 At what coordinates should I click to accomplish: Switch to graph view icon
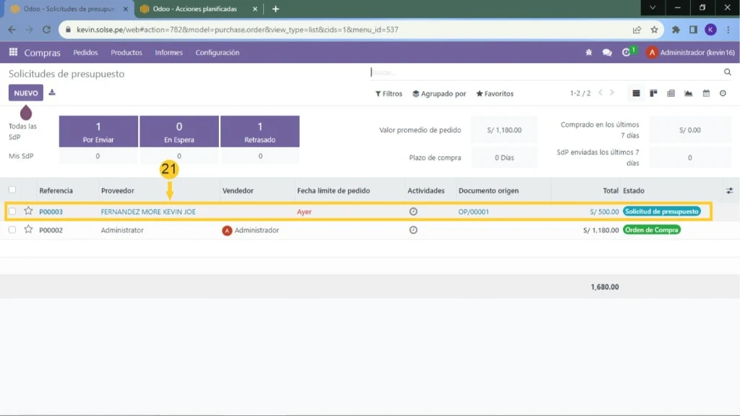pyautogui.click(x=689, y=93)
